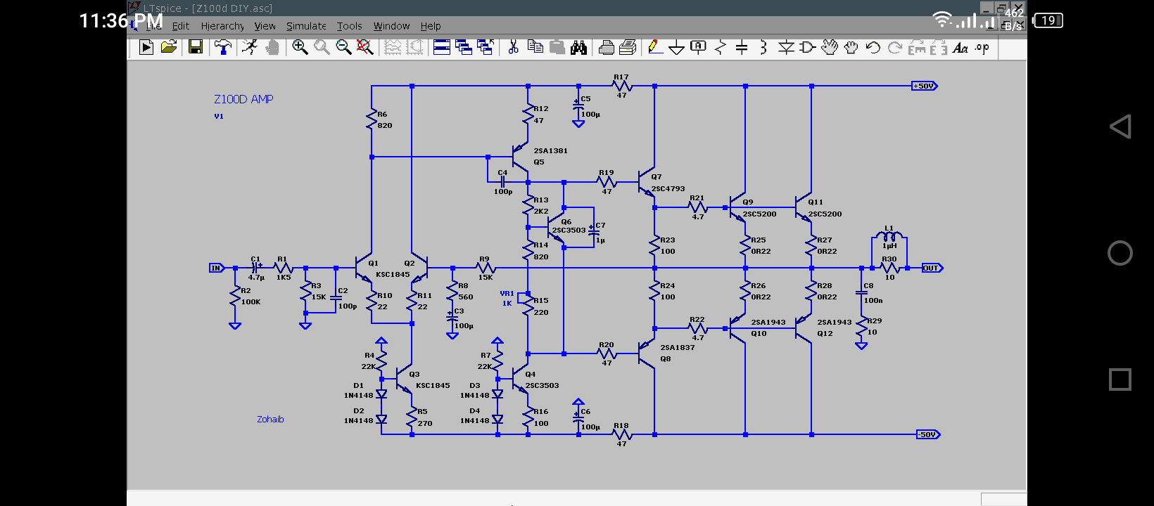Place a diode component
Image resolution: width=1154 pixels, height=506 pixels.
pyautogui.click(x=786, y=47)
